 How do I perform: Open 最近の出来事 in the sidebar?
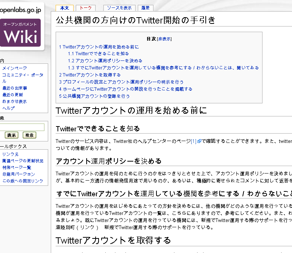(15, 88)
